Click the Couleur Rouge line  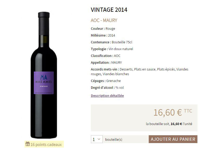tap(103, 29)
